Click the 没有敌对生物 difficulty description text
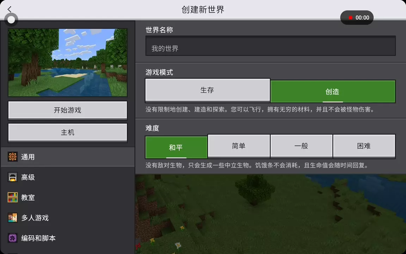 [x=257, y=165]
